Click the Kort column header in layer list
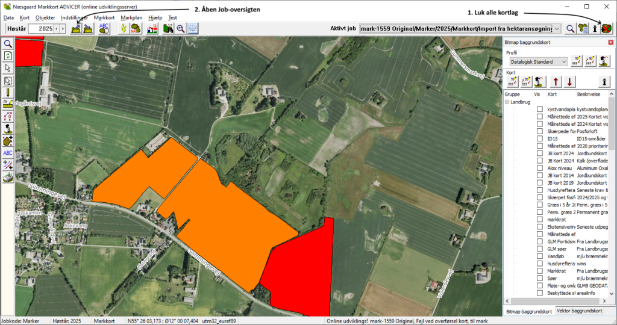The height and width of the screenshot is (325, 617). [x=553, y=94]
